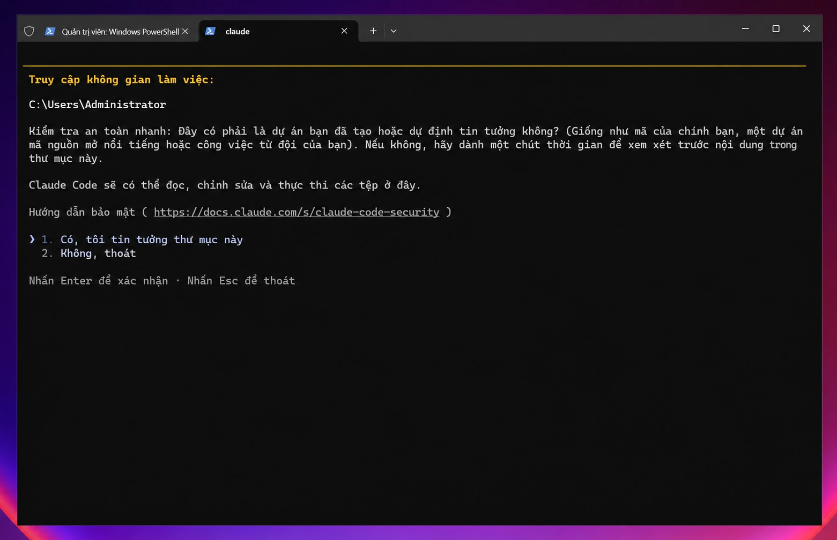The image size is (837, 540).
Task: Click the text 'Kiểm tra an toàn nhanh'
Action: [x=98, y=131]
